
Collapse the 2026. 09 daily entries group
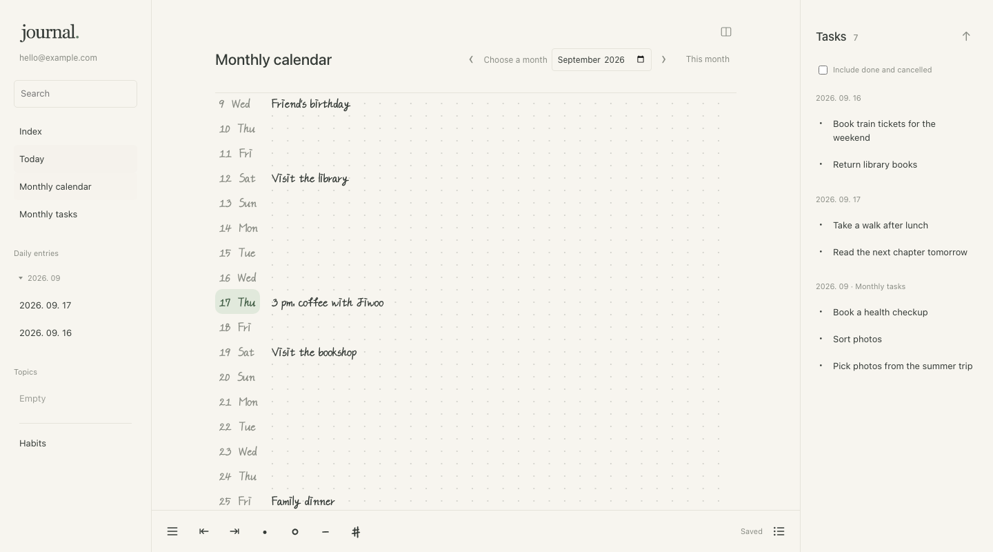tap(21, 278)
